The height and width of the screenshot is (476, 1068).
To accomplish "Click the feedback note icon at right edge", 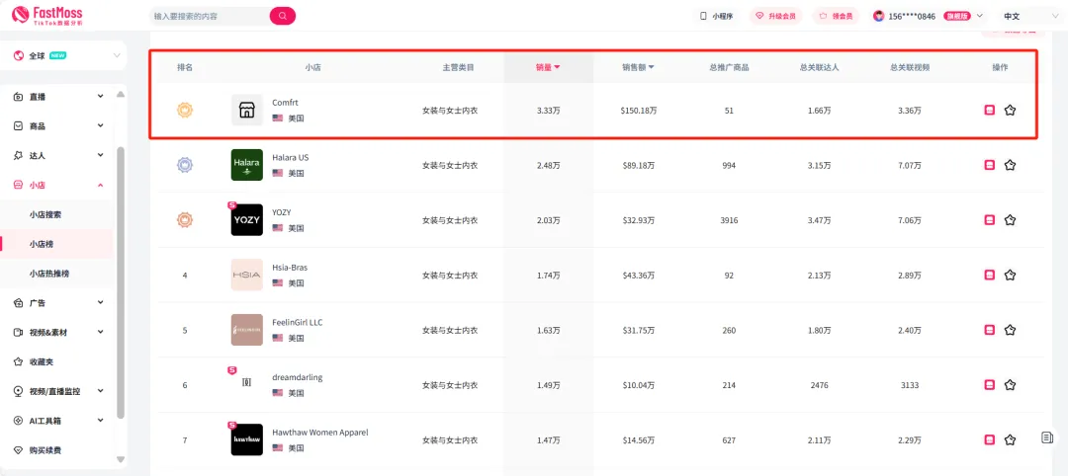I will click(x=1047, y=437).
